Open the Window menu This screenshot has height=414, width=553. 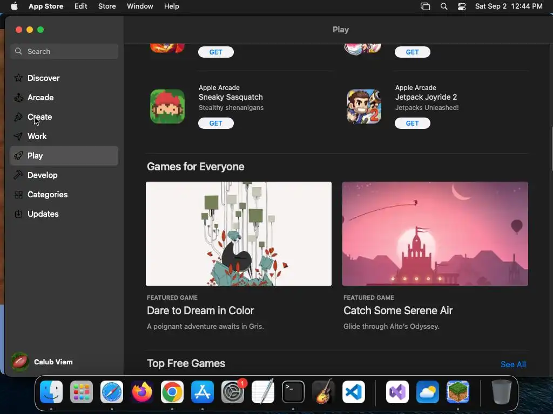coord(140,6)
